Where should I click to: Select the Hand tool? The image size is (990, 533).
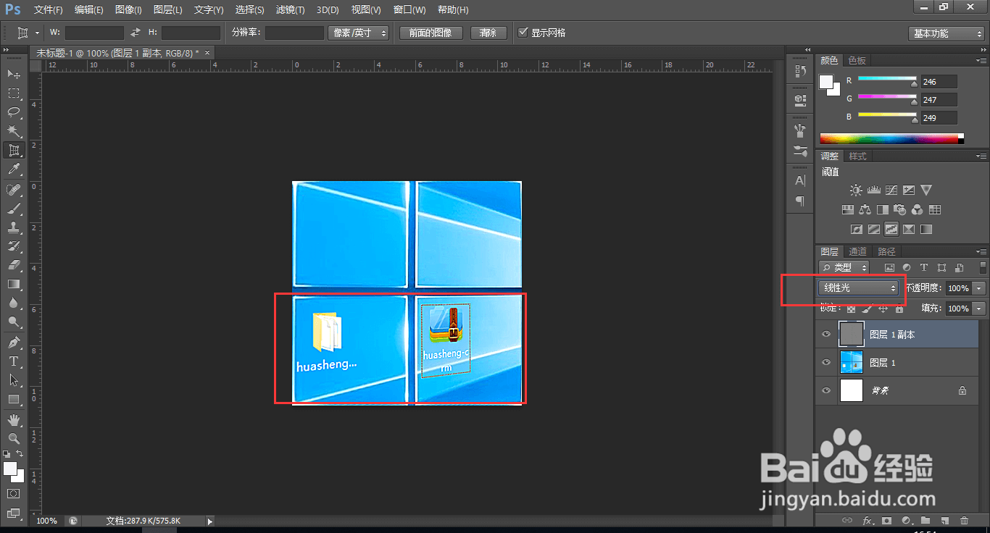pos(13,419)
